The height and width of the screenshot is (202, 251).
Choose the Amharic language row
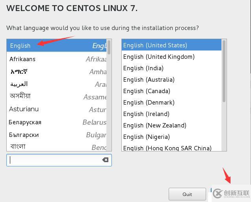56,72
